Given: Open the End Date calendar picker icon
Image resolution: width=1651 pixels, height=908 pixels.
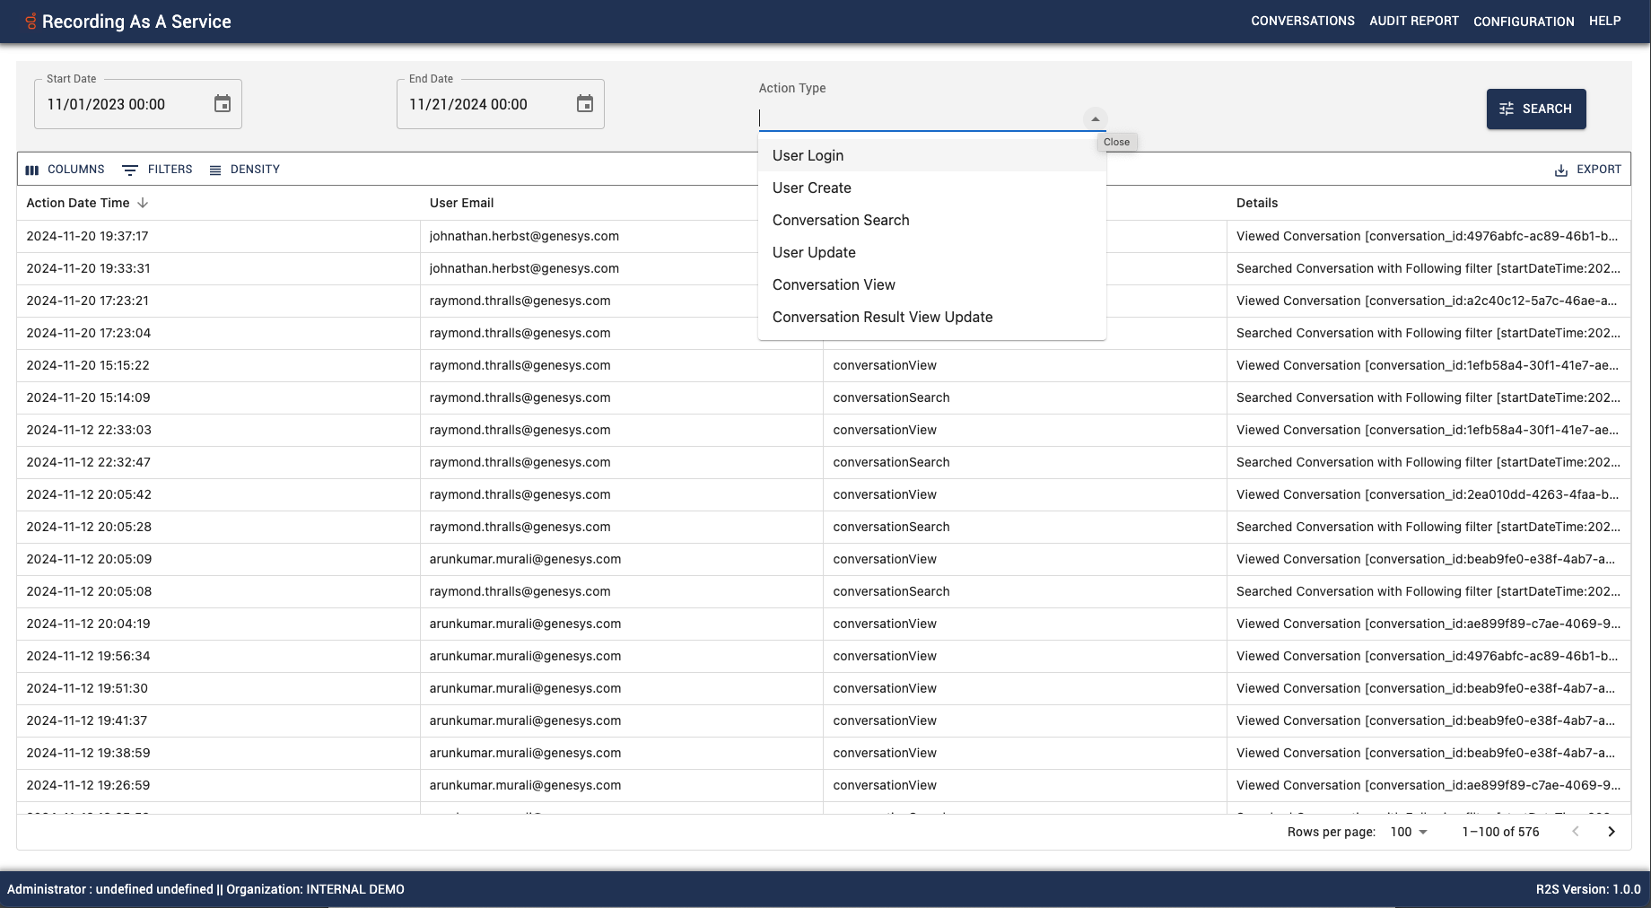Looking at the screenshot, I should [585, 104].
